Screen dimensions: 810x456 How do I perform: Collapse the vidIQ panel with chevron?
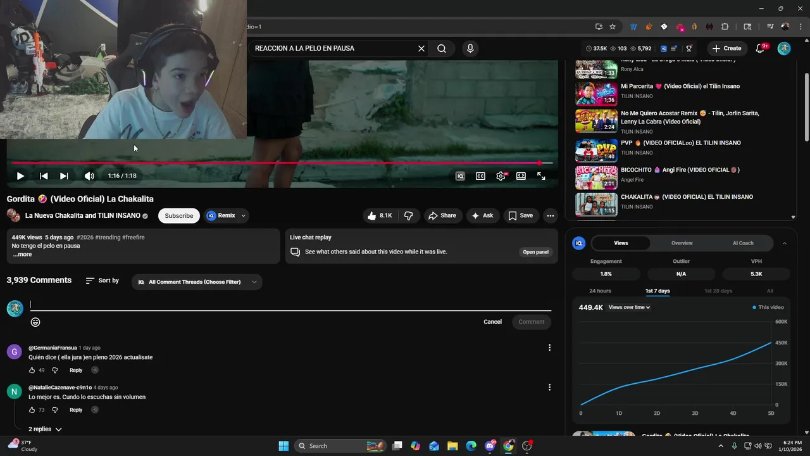click(x=785, y=243)
